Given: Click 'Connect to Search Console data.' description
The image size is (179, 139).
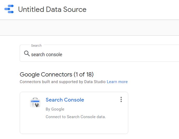Looking at the screenshot, I should pos(76,117).
